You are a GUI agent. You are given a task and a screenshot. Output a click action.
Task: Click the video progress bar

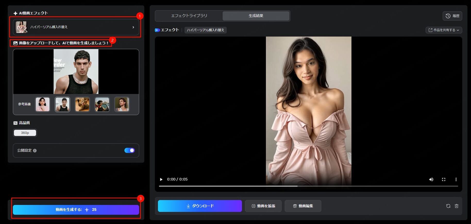pos(308,186)
